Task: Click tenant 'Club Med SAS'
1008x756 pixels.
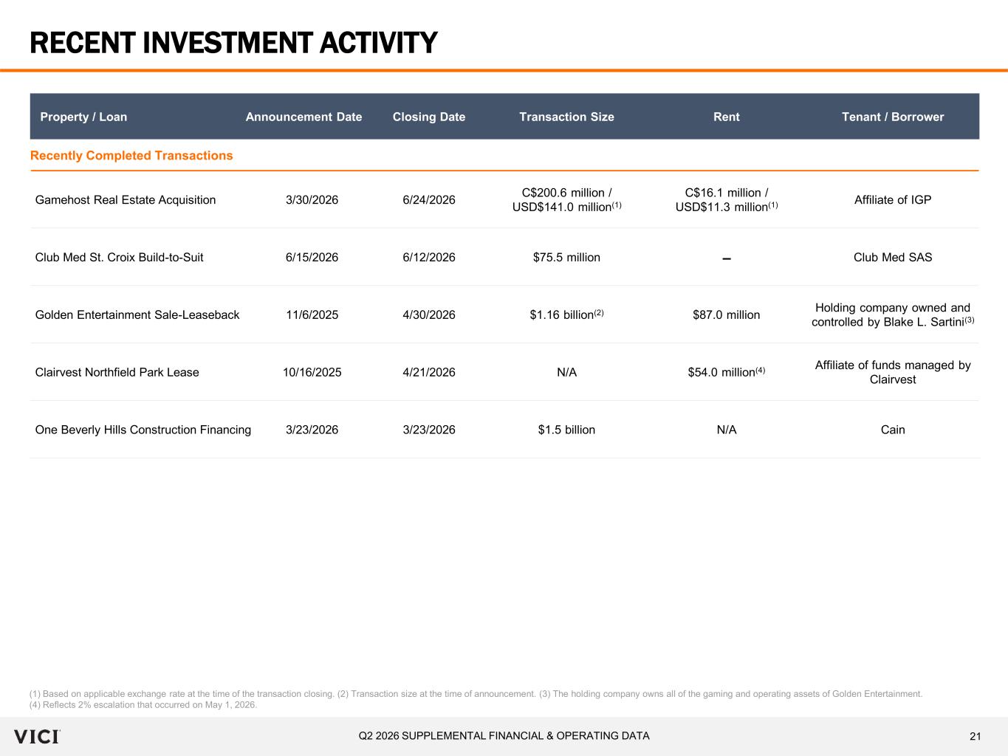Action: [893, 258]
